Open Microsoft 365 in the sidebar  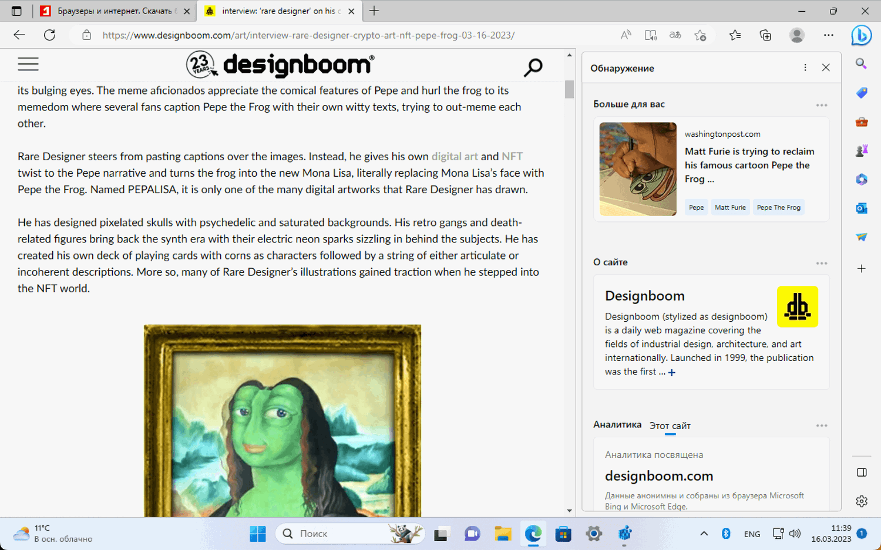[x=861, y=180]
